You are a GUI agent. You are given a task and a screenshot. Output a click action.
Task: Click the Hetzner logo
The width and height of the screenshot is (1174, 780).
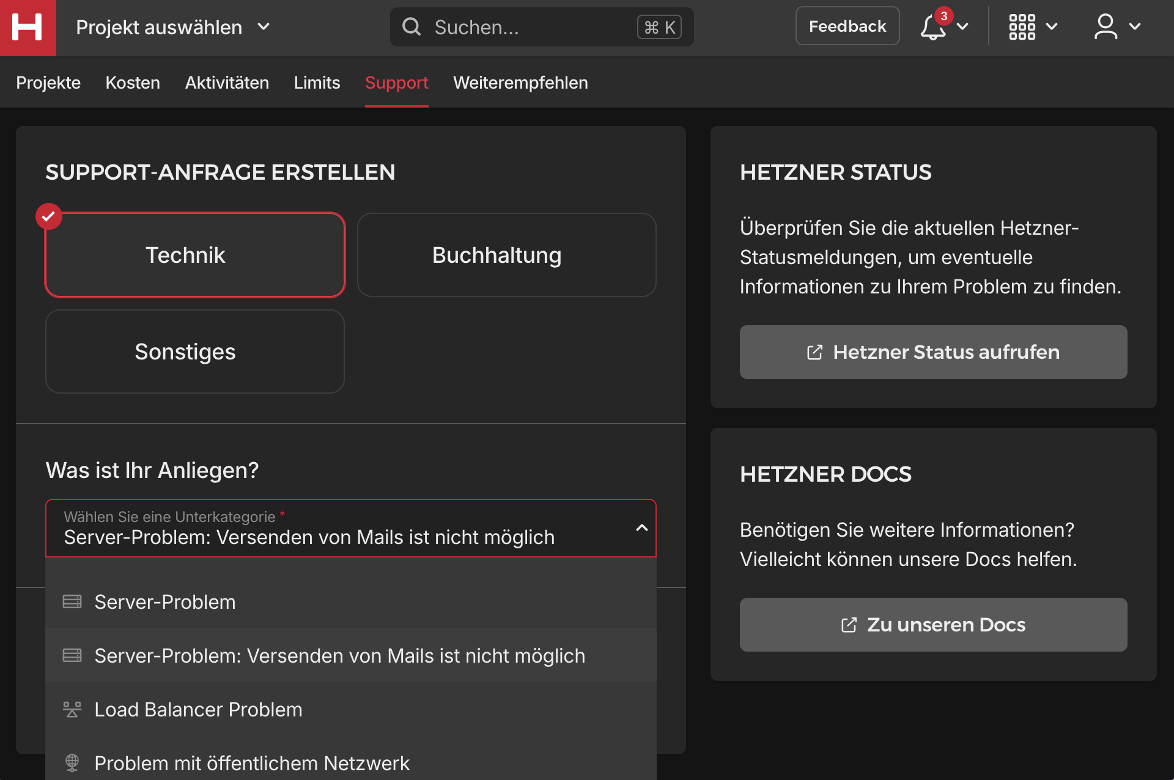click(28, 28)
